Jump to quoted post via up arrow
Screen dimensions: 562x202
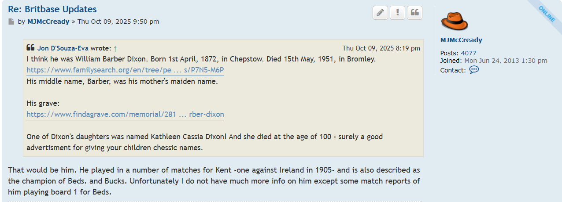click(x=115, y=48)
